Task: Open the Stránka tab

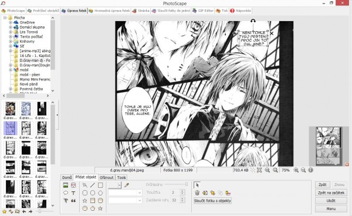Action: pos(141,11)
